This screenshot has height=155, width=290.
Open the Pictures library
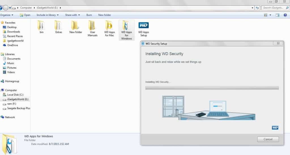(x=12, y=68)
